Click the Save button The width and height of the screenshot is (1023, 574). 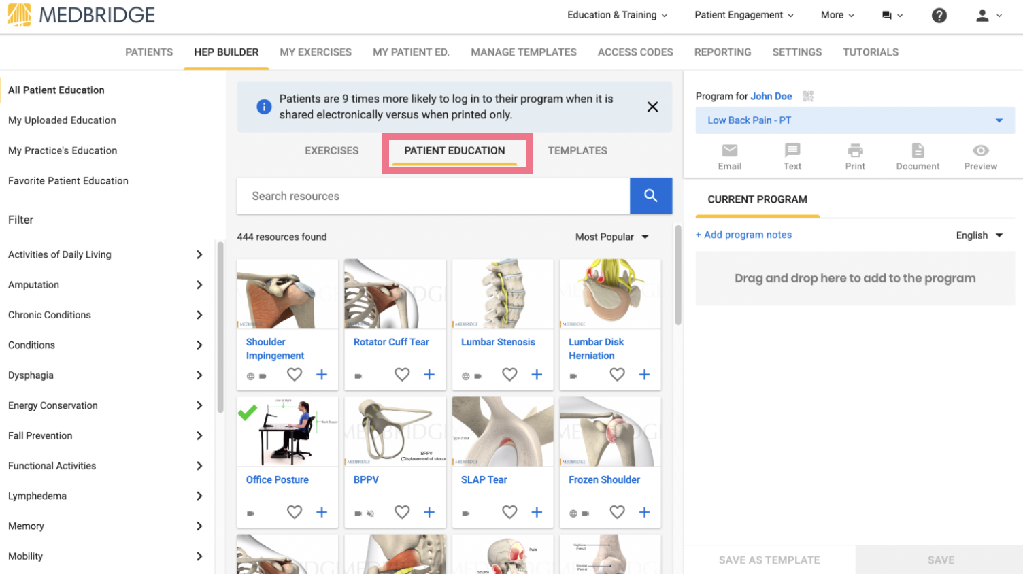[941, 560]
